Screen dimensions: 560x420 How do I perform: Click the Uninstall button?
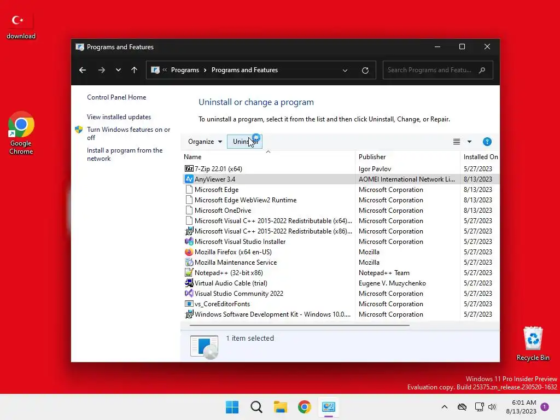(244, 142)
